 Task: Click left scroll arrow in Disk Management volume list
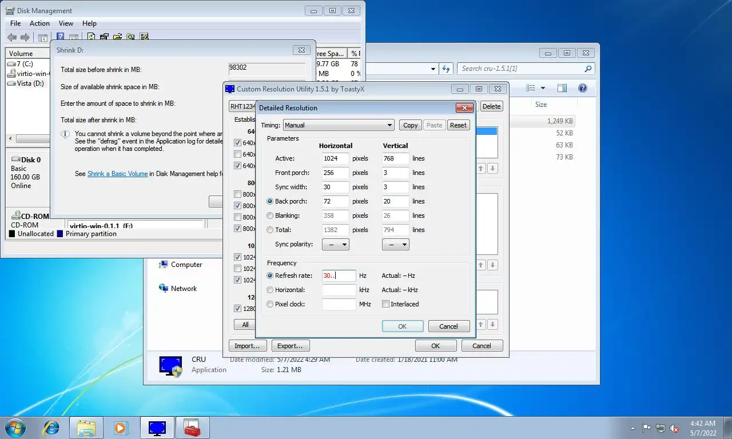(10, 139)
